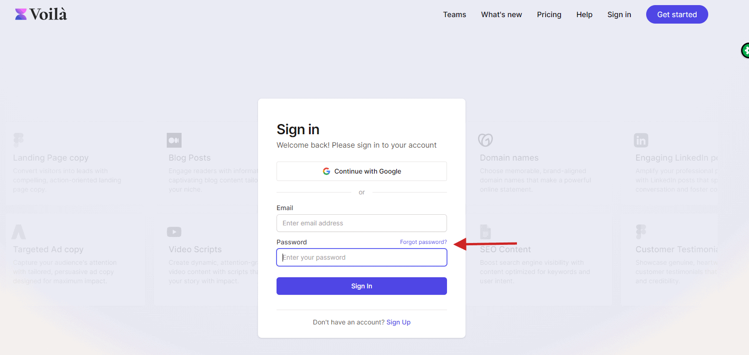Open the Teams menu item

(454, 14)
